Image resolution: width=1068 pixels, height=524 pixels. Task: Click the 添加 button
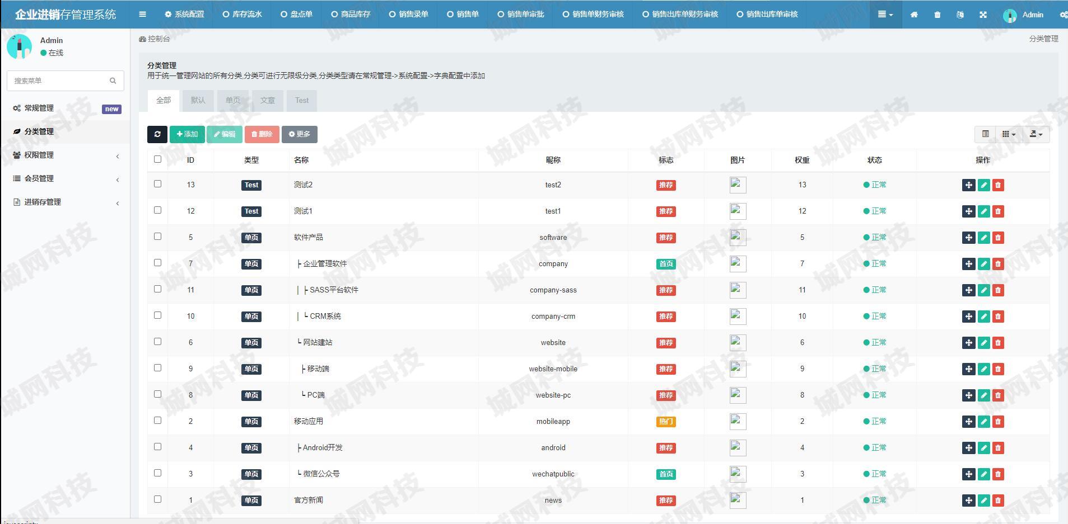pyautogui.click(x=187, y=134)
